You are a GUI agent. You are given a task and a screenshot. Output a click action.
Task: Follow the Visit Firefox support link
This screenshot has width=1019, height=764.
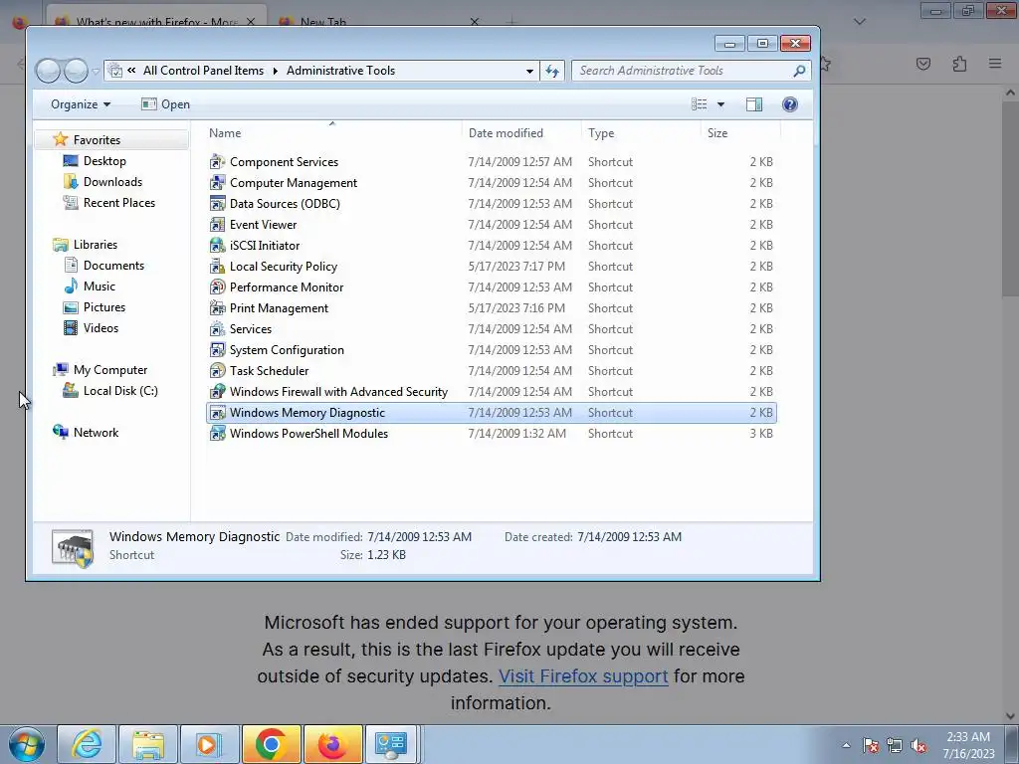pos(583,676)
